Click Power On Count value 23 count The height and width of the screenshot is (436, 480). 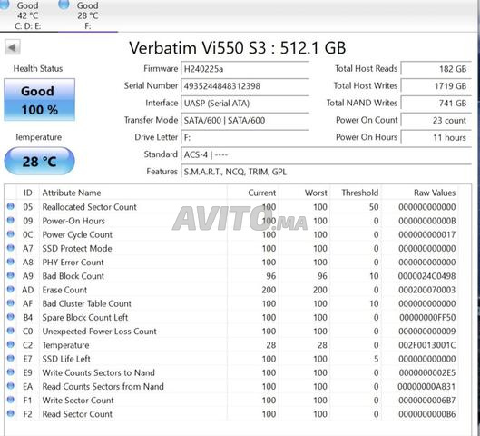(x=436, y=121)
